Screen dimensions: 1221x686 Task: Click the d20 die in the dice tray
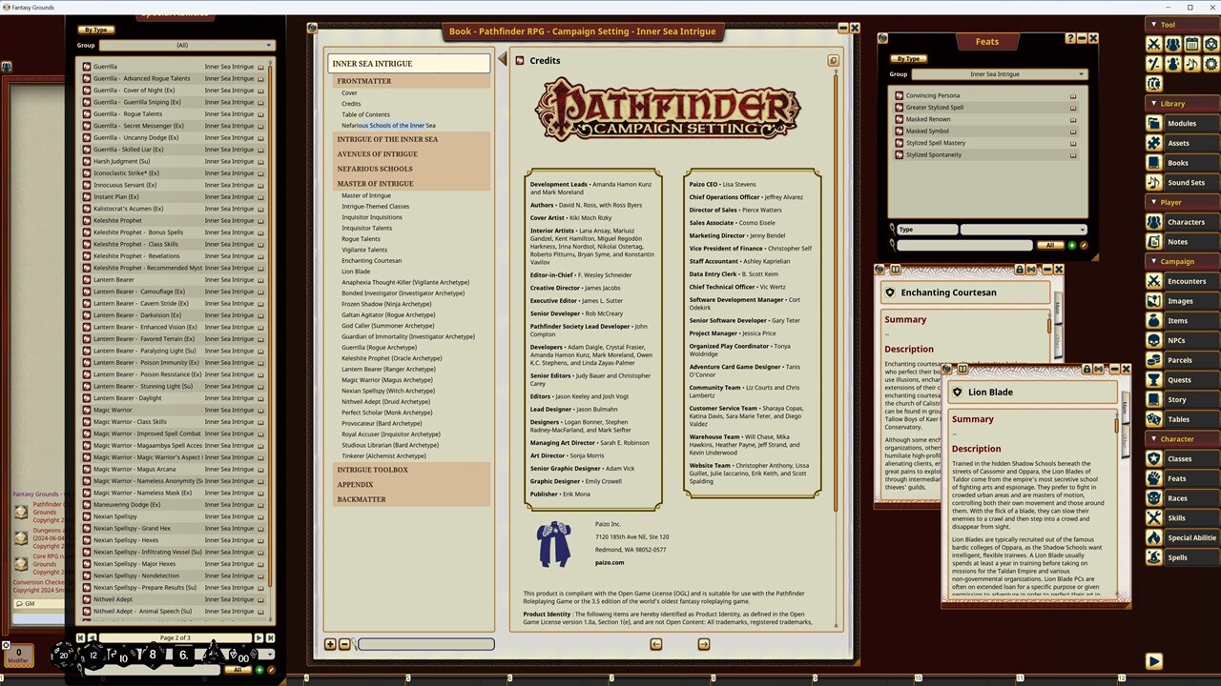pos(63,654)
